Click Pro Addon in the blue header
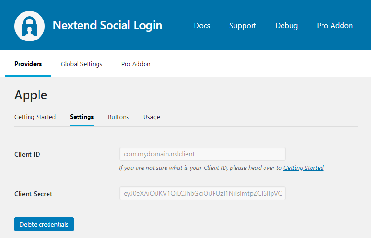This screenshot has height=238, width=371. click(335, 26)
